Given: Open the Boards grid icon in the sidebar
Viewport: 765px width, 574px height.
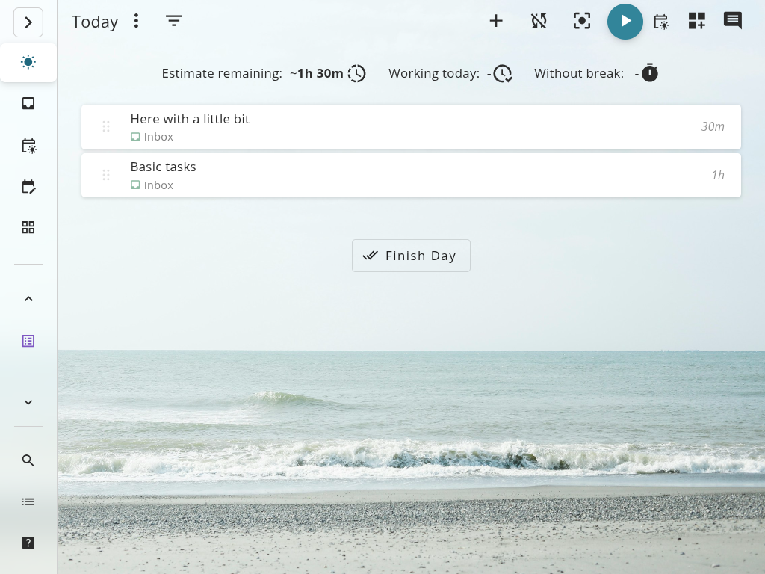Looking at the screenshot, I should (28, 227).
